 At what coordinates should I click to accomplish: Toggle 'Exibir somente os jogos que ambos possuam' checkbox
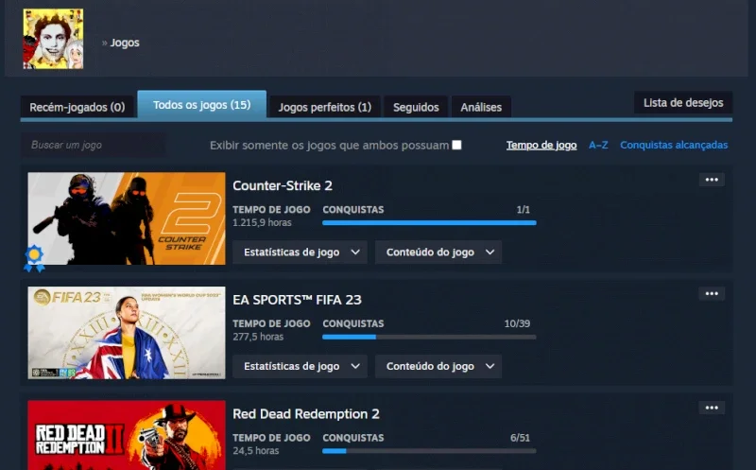point(456,145)
